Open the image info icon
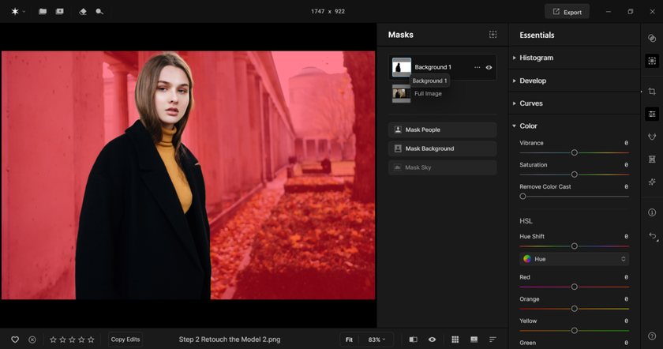The width and height of the screenshot is (663, 349). tap(652, 212)
